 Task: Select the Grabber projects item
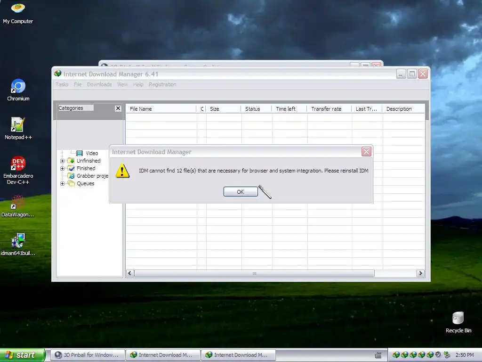click(x=88, y=176)
